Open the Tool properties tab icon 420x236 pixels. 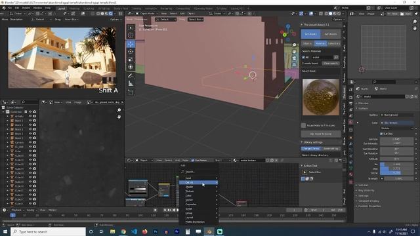coord(350,90)
